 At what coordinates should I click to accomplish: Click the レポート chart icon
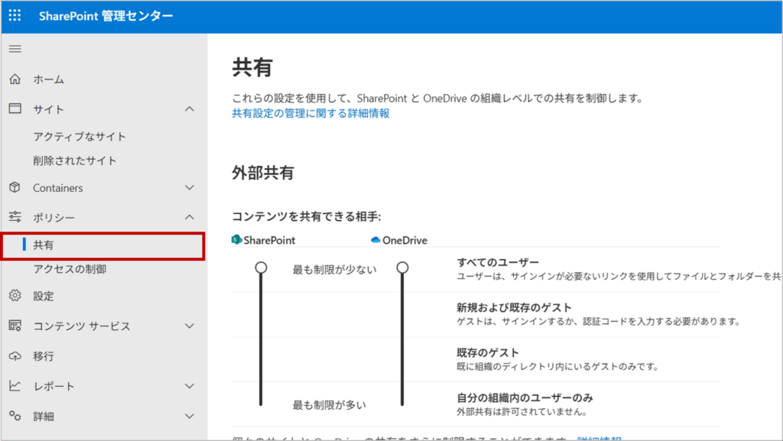15,386
